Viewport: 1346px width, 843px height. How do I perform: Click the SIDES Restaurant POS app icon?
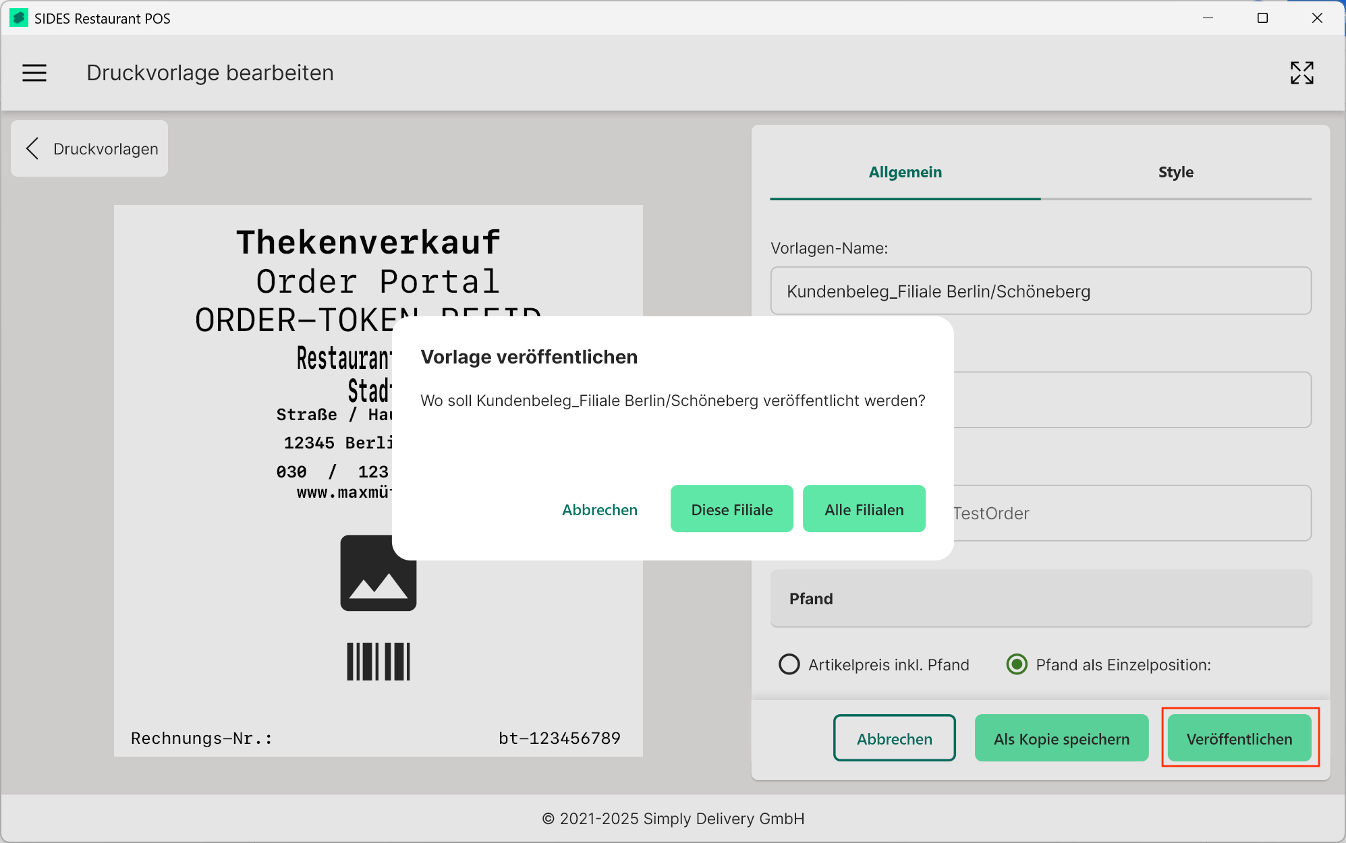click(x=18, y=18)
